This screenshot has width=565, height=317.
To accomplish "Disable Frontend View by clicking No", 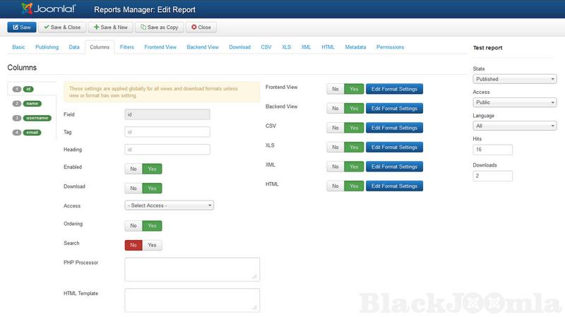I will [335, 89].
